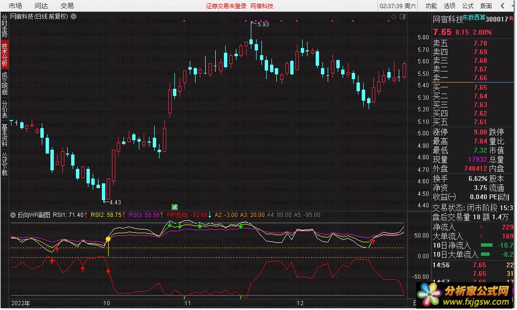The height and width of the screenshot is (310, 517).
Task: Click the RSI1: 71.40 value
Action: [x=68, y=215]
